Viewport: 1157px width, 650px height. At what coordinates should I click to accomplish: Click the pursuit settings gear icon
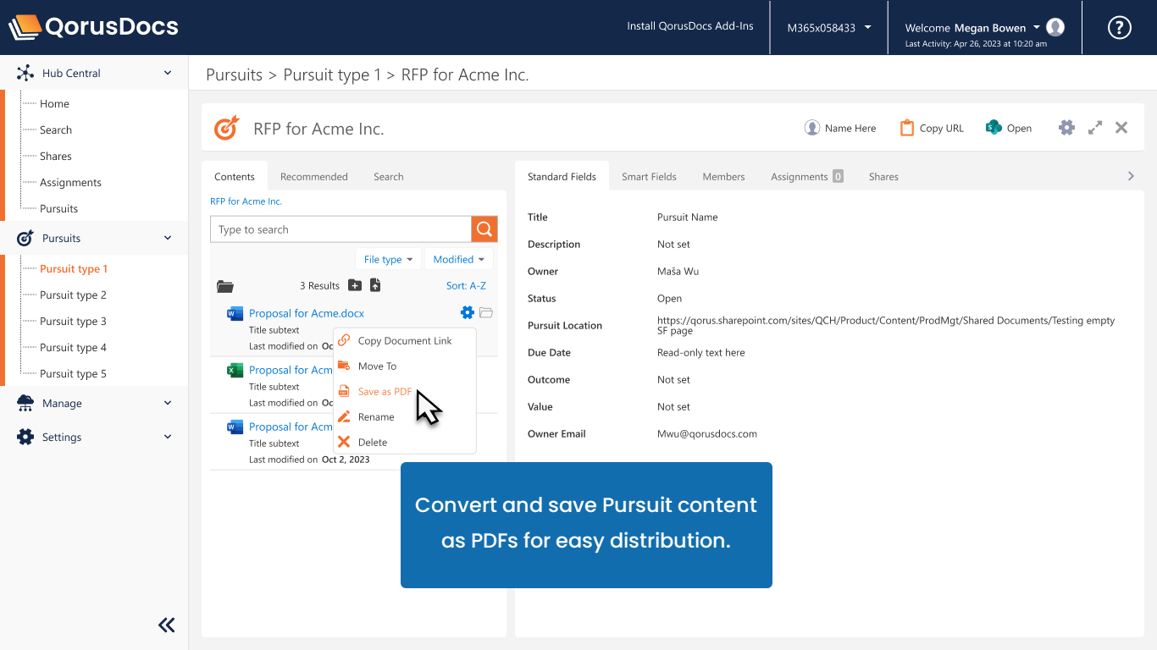tap(1066, 128)
